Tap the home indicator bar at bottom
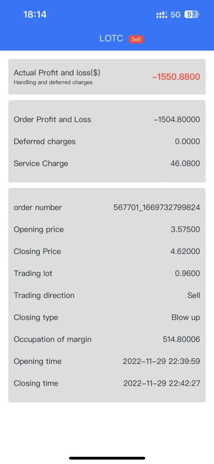 [107, 458]
